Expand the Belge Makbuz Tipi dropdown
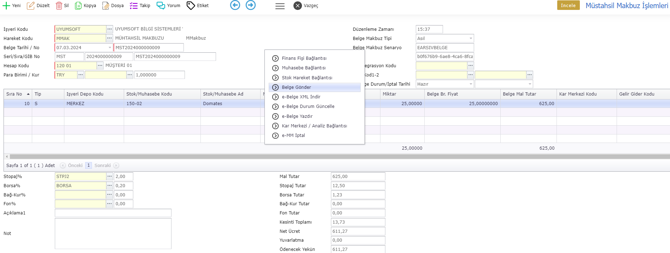The image size is (670, 253). pos(471,39)
